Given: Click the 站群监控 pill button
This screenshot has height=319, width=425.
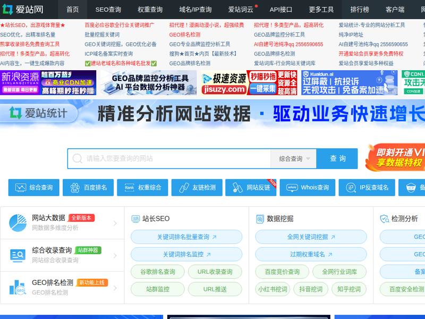Looking at the screenshot, I should tap(158, 289).
